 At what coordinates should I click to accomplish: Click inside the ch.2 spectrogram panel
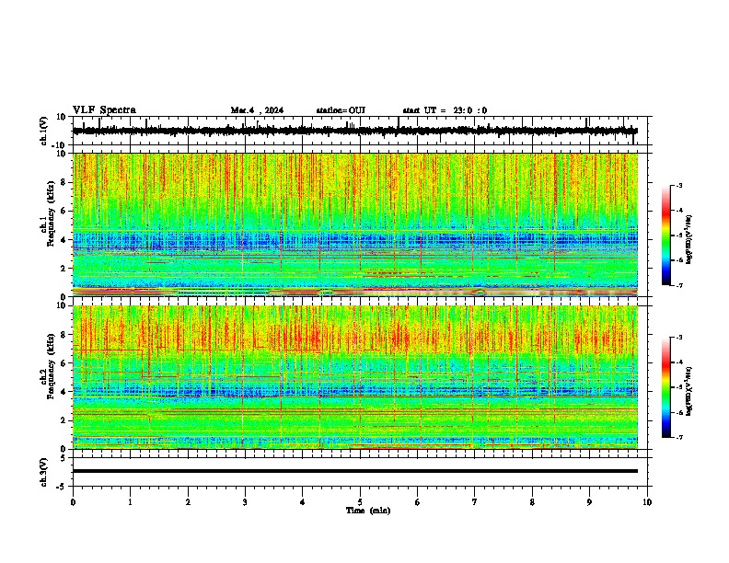[355, 377]
